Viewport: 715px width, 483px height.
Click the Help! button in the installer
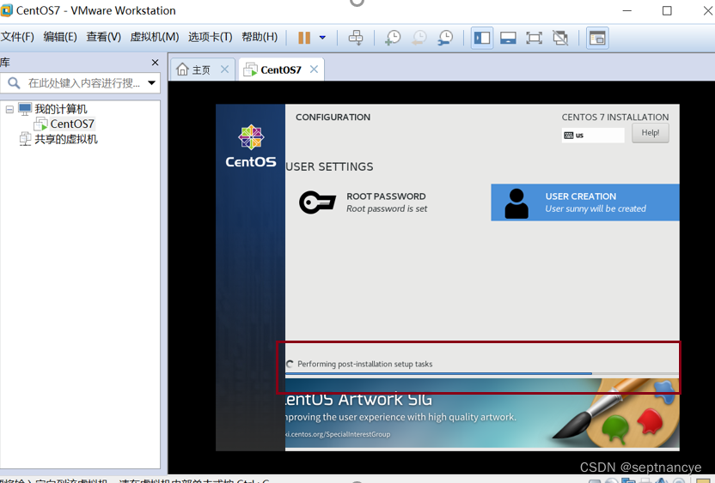[x=651, y=133]
